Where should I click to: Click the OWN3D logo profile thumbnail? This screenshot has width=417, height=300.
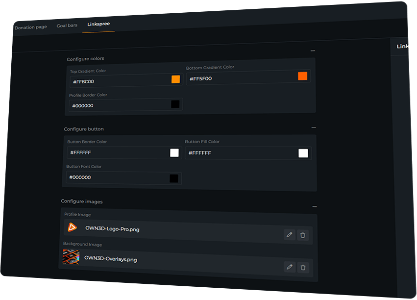pyautogui.click(x=72, y=227)
